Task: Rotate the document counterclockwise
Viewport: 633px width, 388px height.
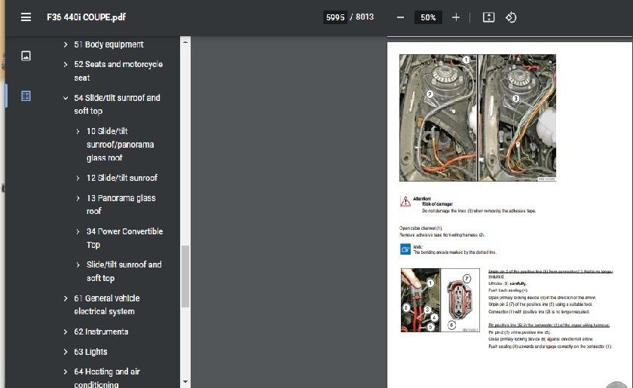Action: (x=511, y=17)
